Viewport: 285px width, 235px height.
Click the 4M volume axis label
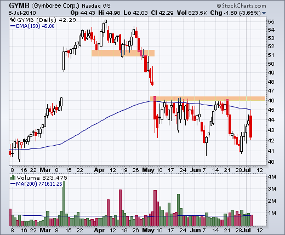272,177
